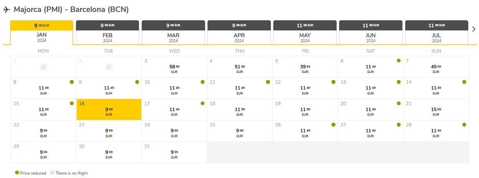Click the no-flight icon on January 2

(109, 67)
